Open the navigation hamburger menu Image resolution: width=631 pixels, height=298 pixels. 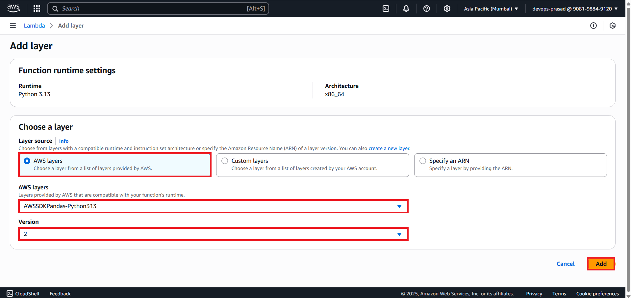pos(13,26)
